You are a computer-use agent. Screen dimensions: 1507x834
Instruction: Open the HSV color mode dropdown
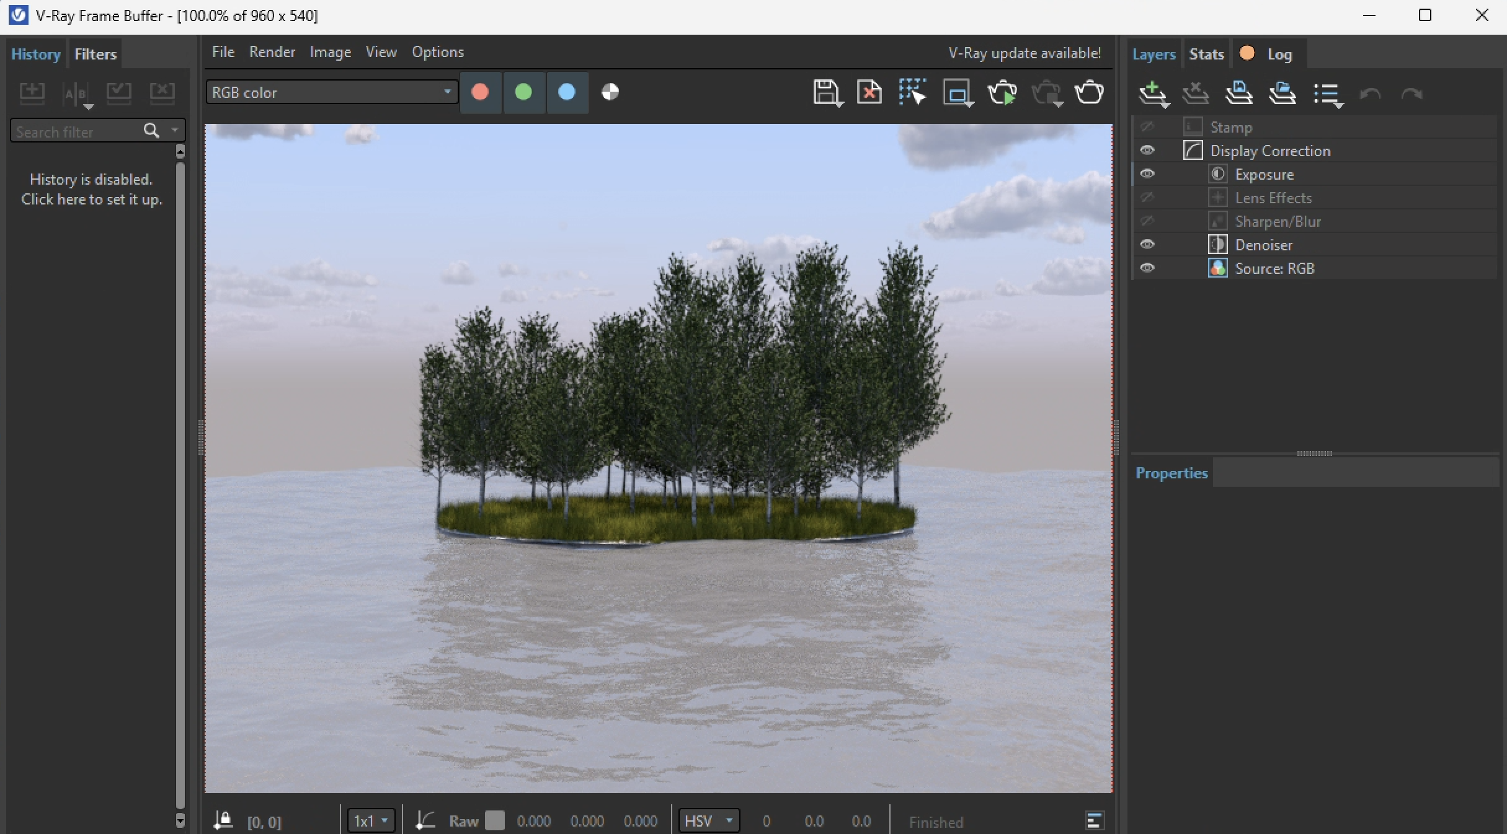(708, 821)
